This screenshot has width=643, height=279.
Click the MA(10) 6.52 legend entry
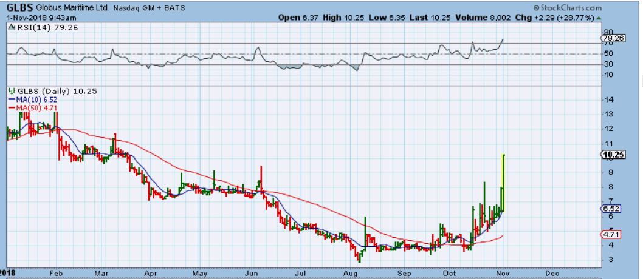tap(33, 99)
